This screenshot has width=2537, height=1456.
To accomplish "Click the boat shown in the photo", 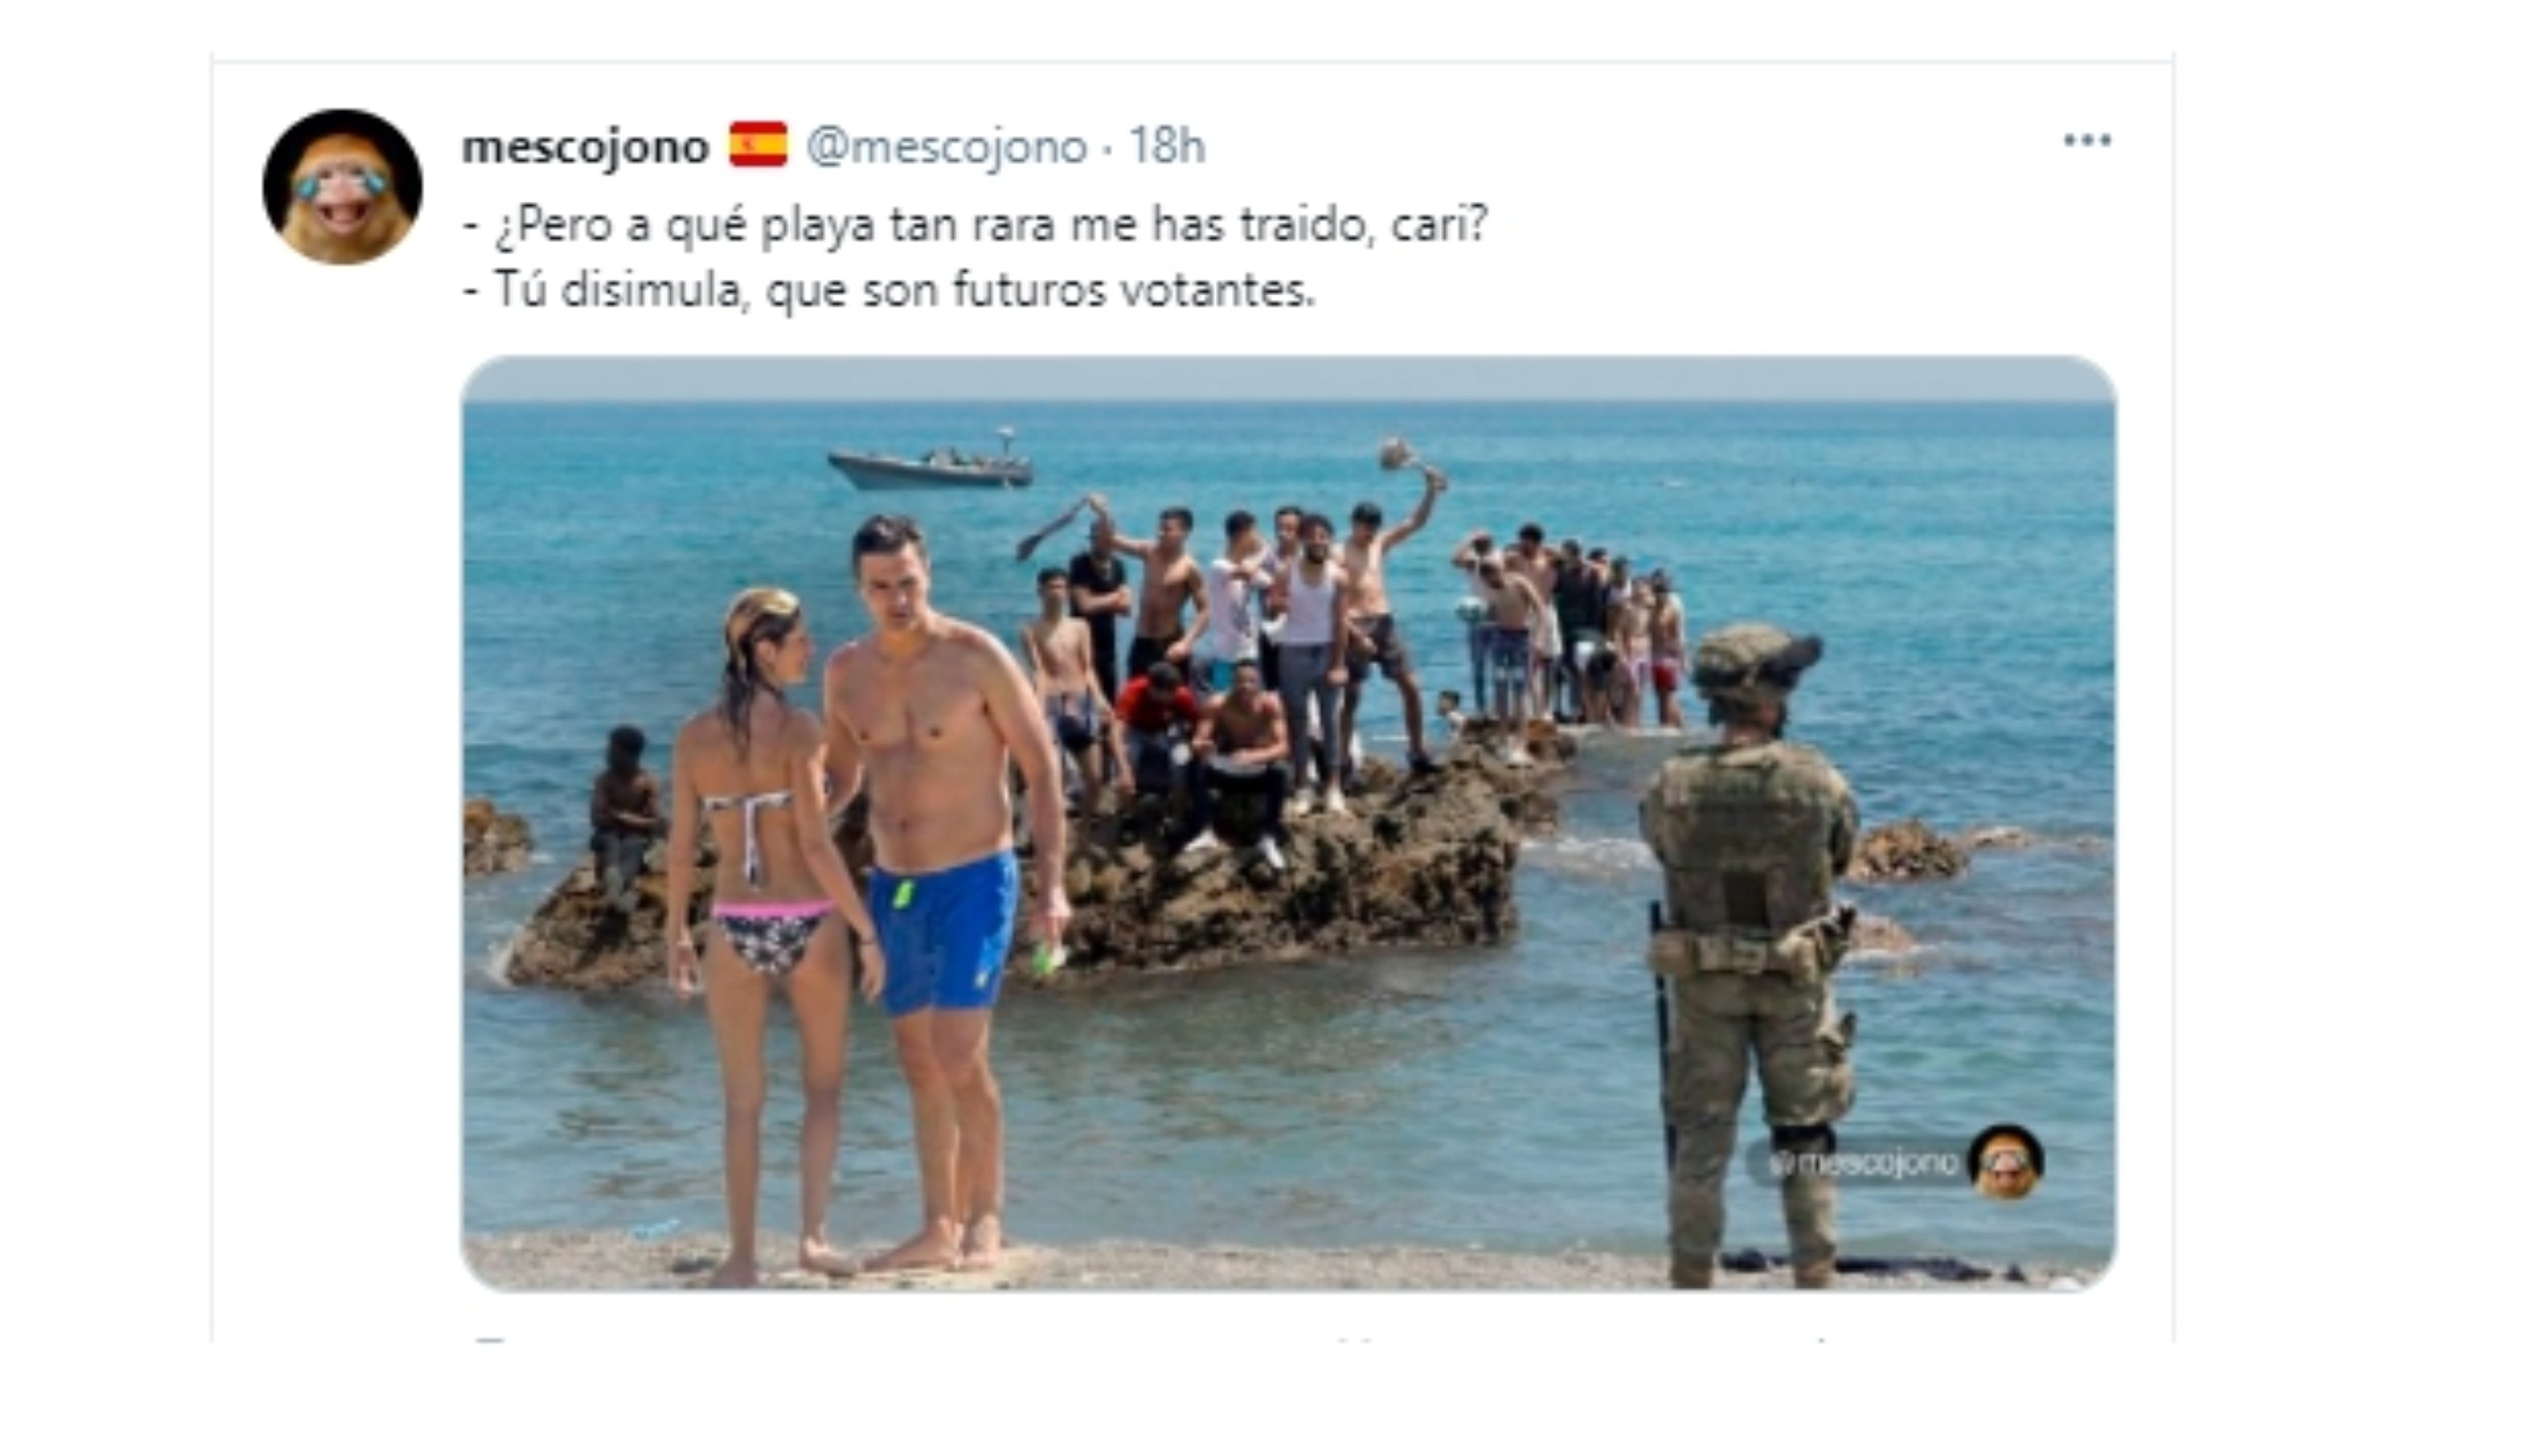I will pos(930,462).
